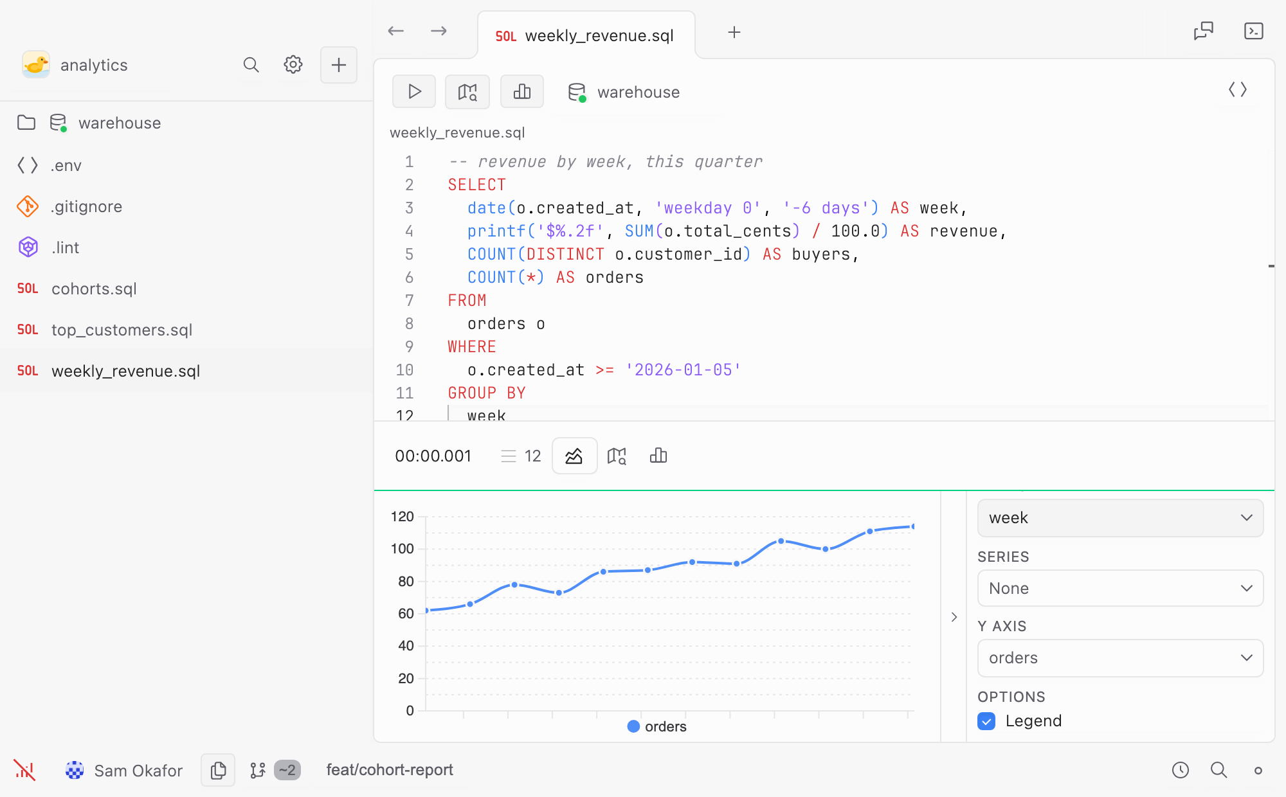Collapse chart options with the chevron arrow
1286x797 pixels.
click(954, 617)
